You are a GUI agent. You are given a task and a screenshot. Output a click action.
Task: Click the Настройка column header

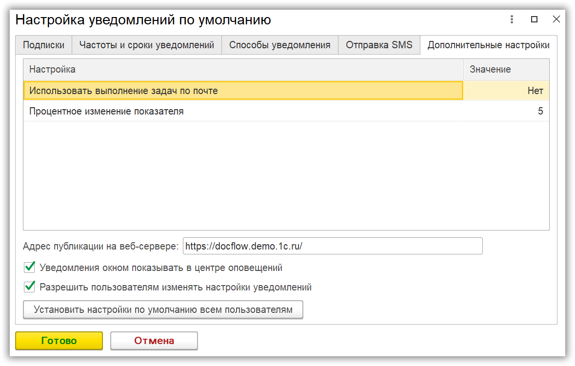pyautogui.click(x=243, y=69)
